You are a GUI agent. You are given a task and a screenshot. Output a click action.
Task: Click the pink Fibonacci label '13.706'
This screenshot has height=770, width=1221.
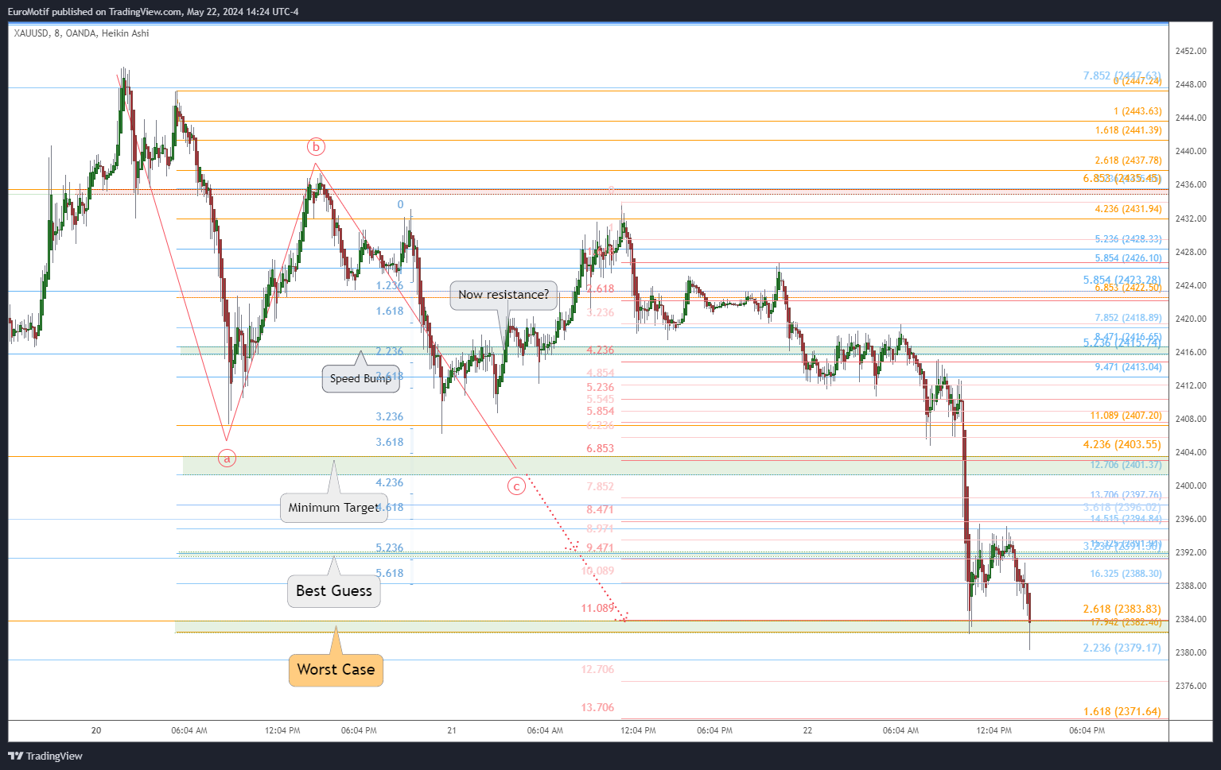(x=597, y=707)
